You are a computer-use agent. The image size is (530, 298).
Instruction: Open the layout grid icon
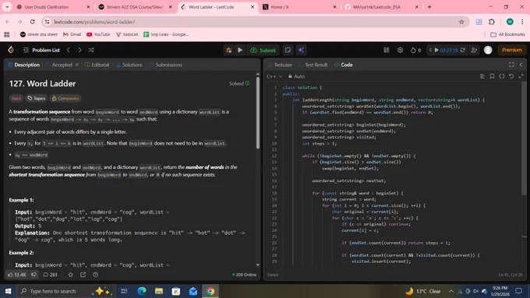(x=387, y=50)
